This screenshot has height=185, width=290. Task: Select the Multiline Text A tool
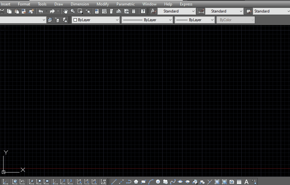pos(246,182)
